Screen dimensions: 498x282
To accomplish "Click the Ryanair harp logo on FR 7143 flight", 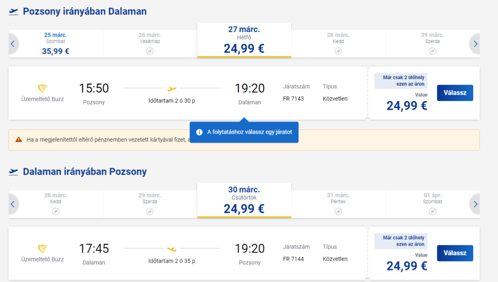I will pos(42,88).
